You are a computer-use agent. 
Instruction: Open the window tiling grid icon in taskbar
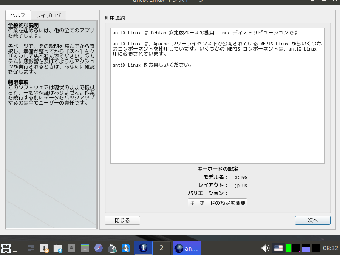31,248
